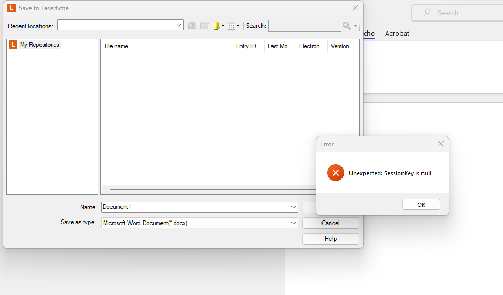Expand the Name combo box arrow
This screenshot has height=295, width=503.
(293, 207)
